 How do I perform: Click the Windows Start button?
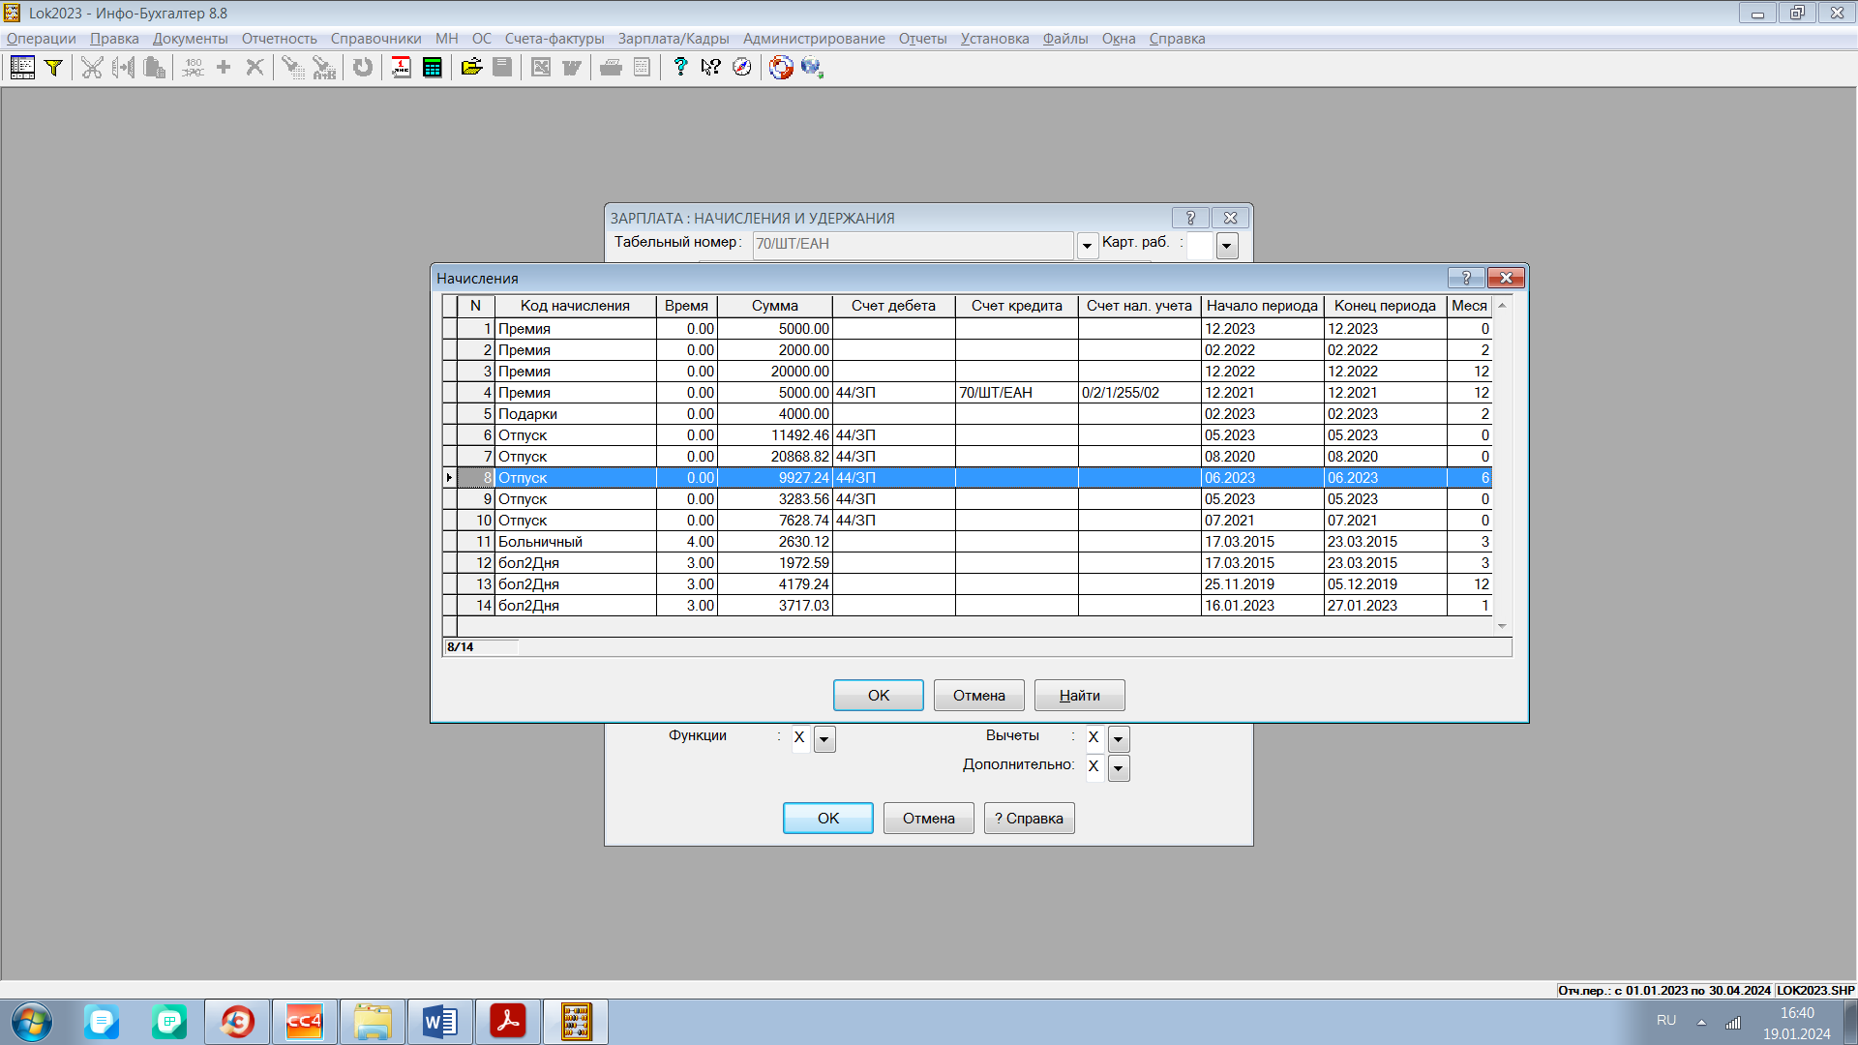click(32, 1022)
